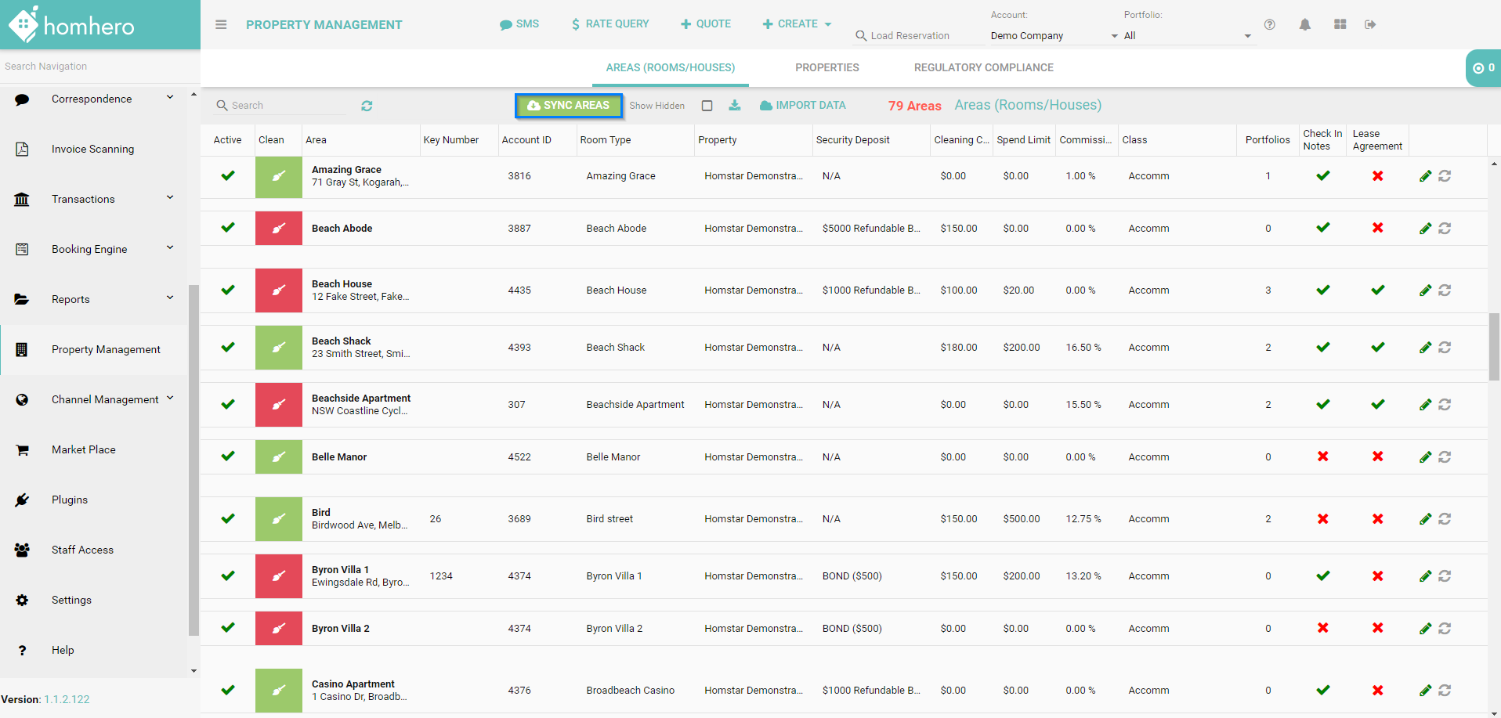Toggle the Show Hidden checkbox

click(x=707, y=106)
